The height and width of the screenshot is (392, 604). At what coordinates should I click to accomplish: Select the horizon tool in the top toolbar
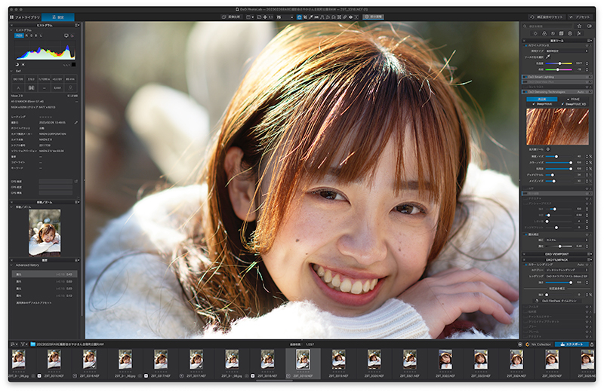click(316, 17)
